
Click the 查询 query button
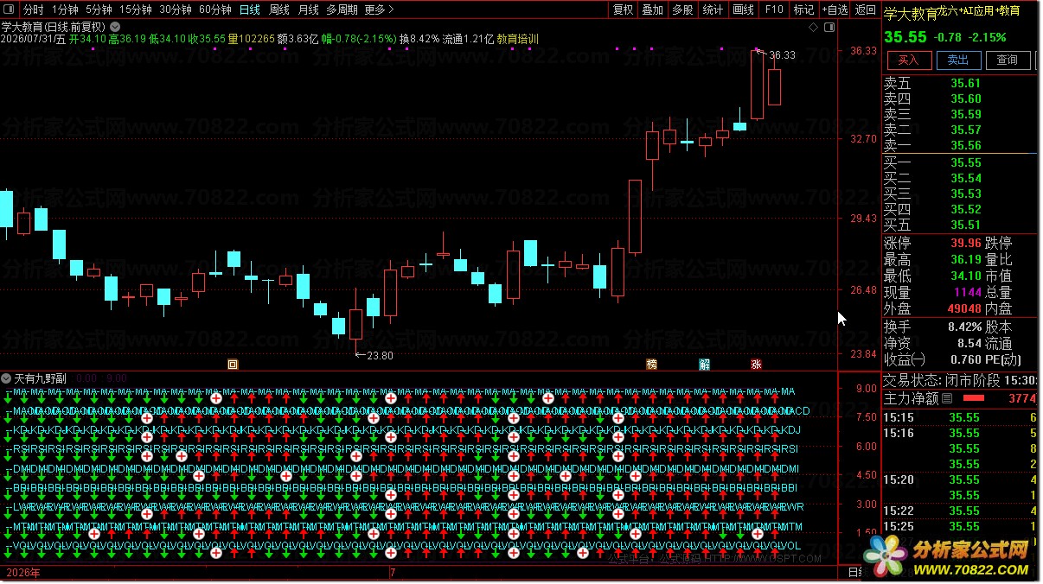point(1008,60)
